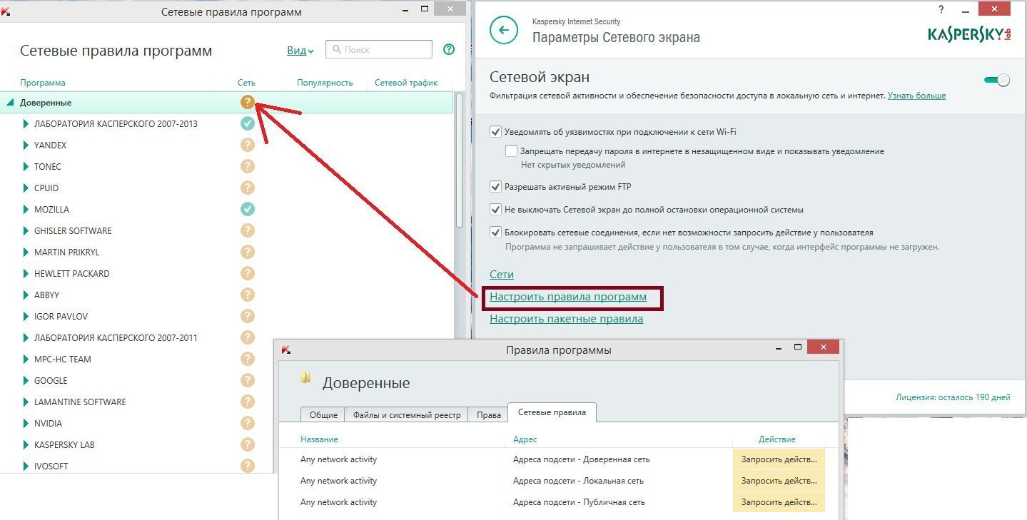Screen dimensions: 1027x520
Task: Sort rules by the Адрес column
Action: (x=525, y=439)
